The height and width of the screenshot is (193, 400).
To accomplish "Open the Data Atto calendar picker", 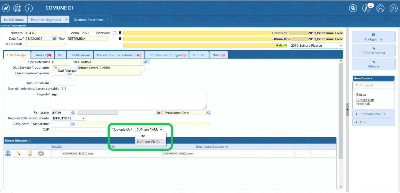I will point(54,39).
